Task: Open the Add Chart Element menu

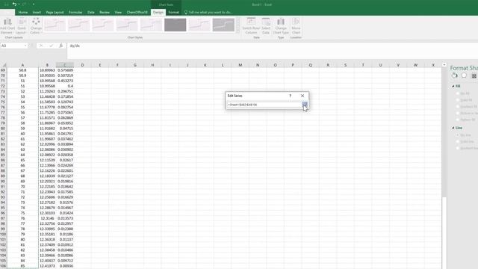Action: click(x=7, y=26)
